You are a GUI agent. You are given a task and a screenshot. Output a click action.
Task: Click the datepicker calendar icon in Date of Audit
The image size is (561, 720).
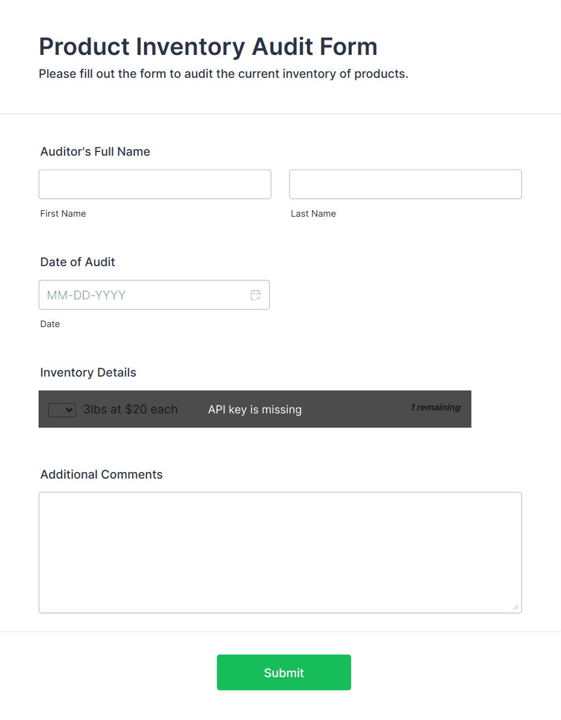pos(256,295)
